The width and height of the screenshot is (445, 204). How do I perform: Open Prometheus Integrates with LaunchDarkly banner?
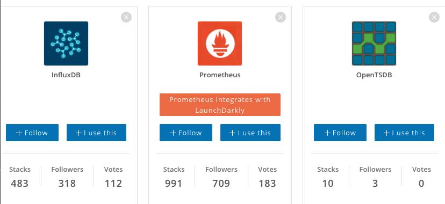coord(220,105)
